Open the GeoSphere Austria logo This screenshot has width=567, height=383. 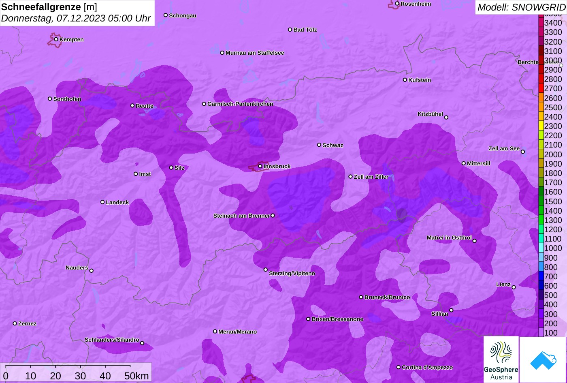(x=501, y=359)
